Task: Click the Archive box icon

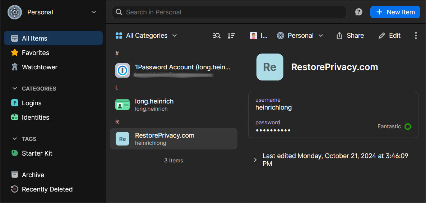Action: [15, 175]
